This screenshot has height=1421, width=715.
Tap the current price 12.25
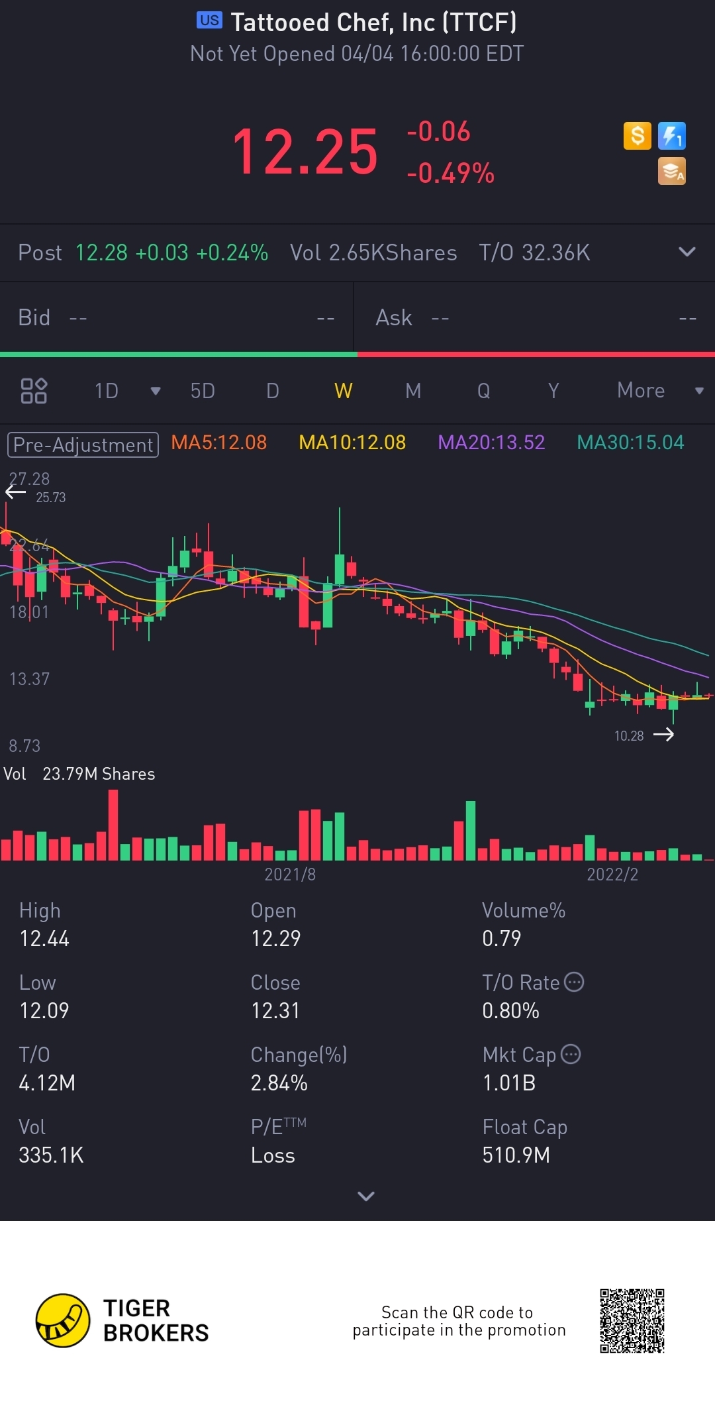[x=305, y=153]
